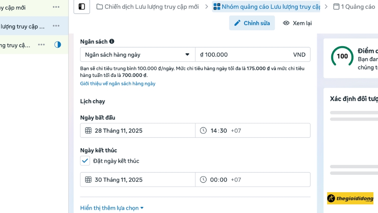
Task: Click the 'Ngày bắt đầu' label
Action: coord(98,118)
